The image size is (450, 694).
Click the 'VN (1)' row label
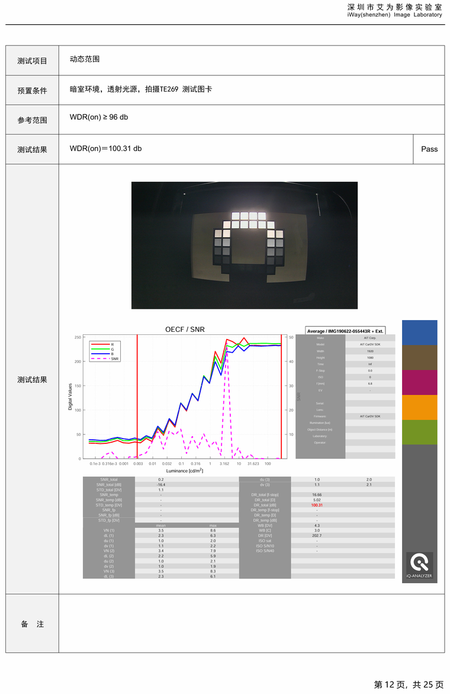[109, 530]
